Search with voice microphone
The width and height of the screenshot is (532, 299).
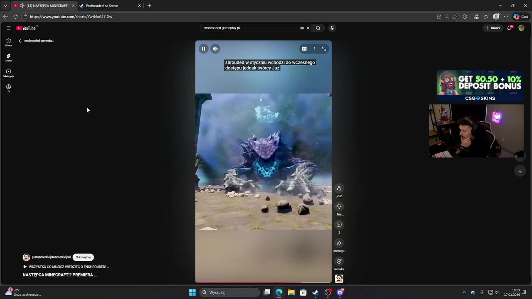(x=332, y=28)
